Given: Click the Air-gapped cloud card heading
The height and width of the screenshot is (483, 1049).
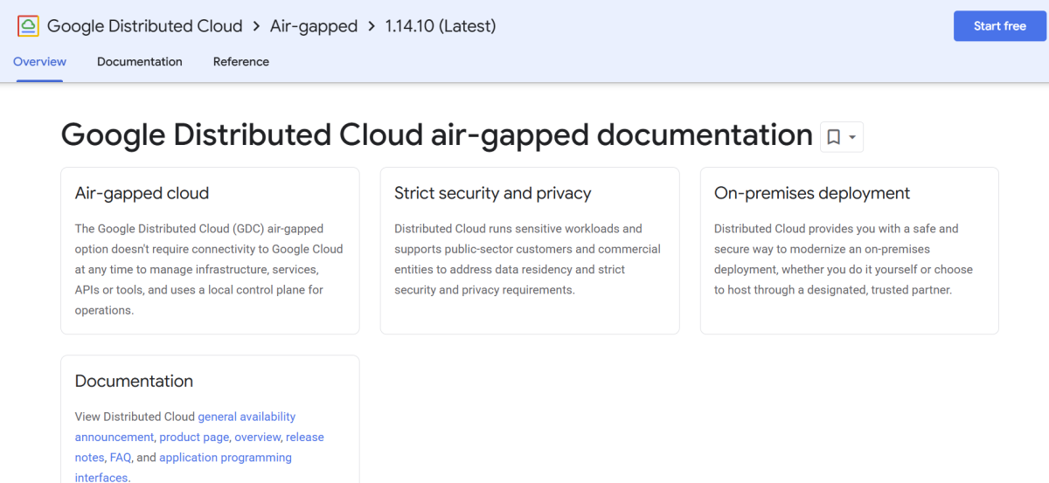Looking at the screenshot, I should 142,193.
